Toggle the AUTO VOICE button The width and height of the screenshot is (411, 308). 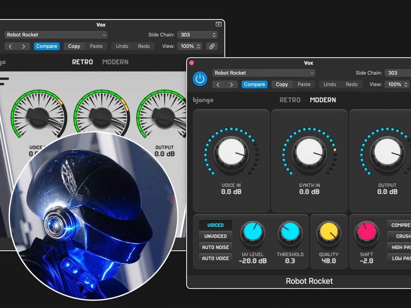216,258
